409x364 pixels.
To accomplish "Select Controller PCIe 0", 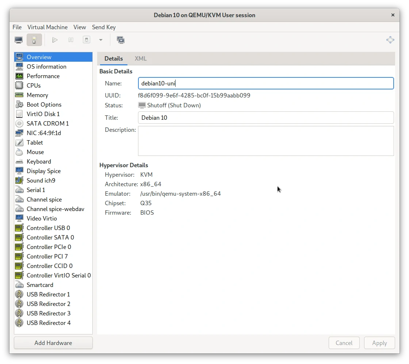I will point(53,247).
